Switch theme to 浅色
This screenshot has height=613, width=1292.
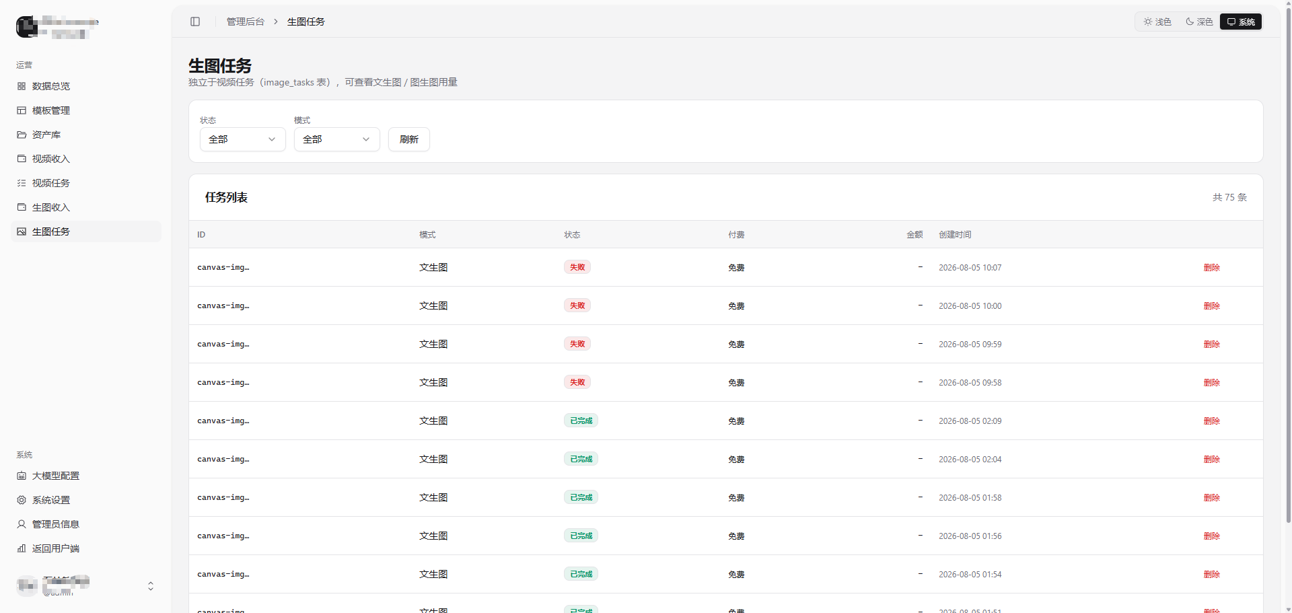tap(1157, 22)
